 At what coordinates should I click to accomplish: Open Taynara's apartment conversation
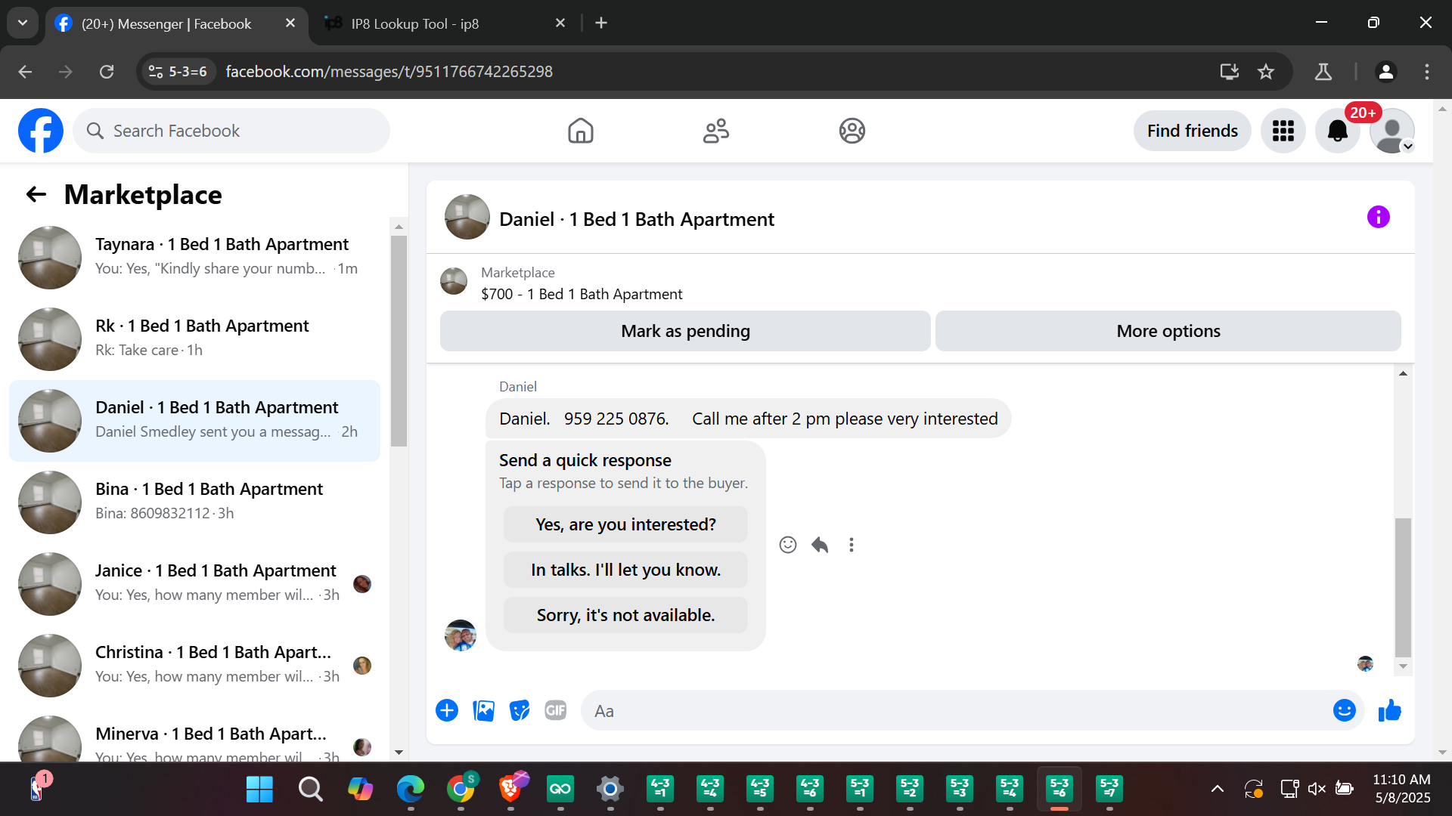click(x=194, y=258)
